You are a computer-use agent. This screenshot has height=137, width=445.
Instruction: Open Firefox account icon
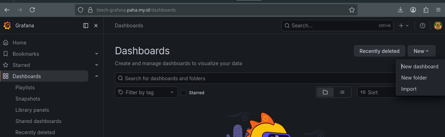pyautogui.click(x=413, y=10)
